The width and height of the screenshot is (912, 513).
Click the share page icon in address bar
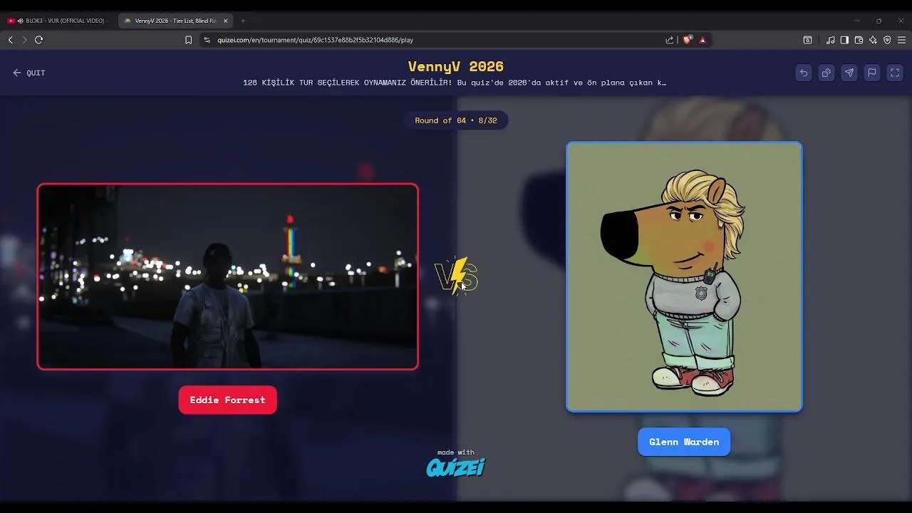pos(670,40)
